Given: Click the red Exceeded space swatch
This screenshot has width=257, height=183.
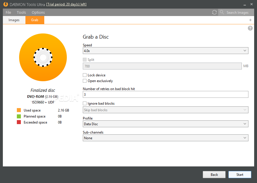Looking at the screenshot, I should (x=19, y=122).
